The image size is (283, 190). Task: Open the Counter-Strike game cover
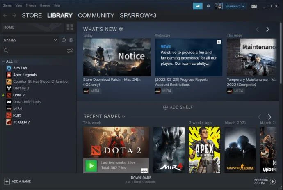(x=240, y=150)
